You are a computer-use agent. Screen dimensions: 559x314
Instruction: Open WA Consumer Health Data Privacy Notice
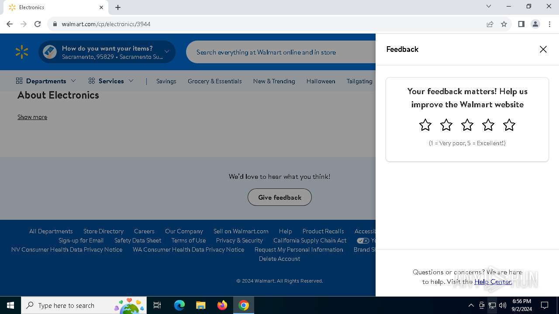coord(189,249)
